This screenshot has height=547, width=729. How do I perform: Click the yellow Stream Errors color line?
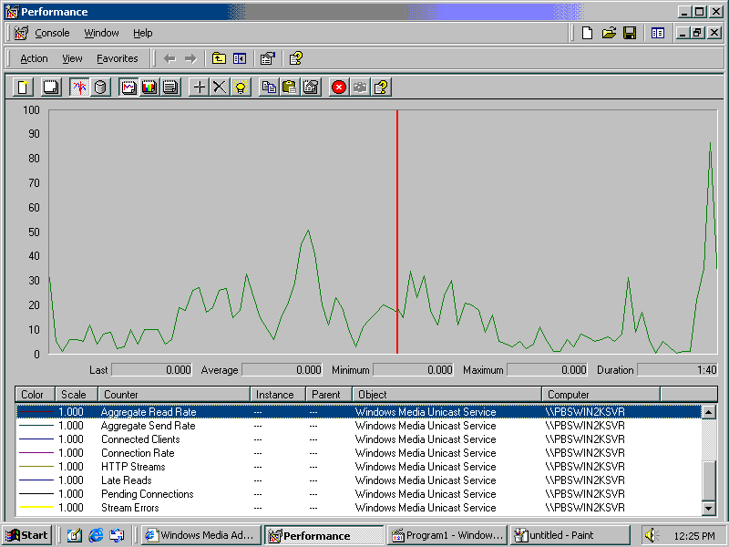pyautogui.click(x=36, y=507)
